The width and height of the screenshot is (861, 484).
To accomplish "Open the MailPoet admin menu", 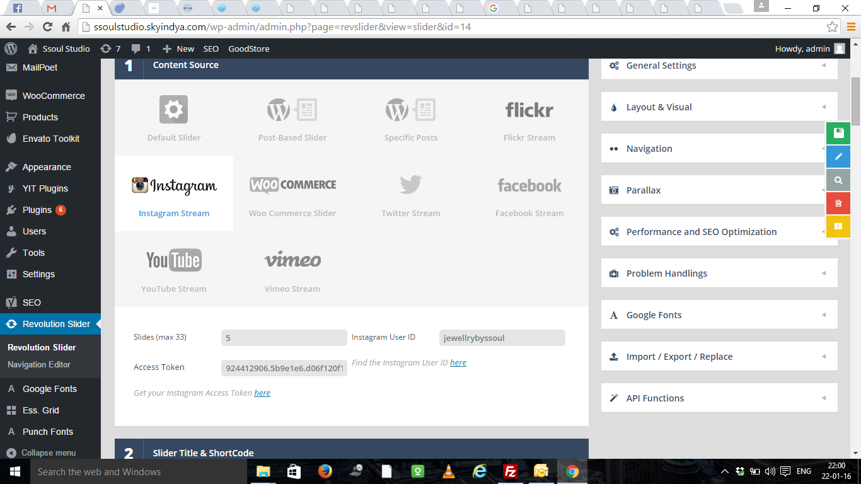I will click(x=50, y=67).
